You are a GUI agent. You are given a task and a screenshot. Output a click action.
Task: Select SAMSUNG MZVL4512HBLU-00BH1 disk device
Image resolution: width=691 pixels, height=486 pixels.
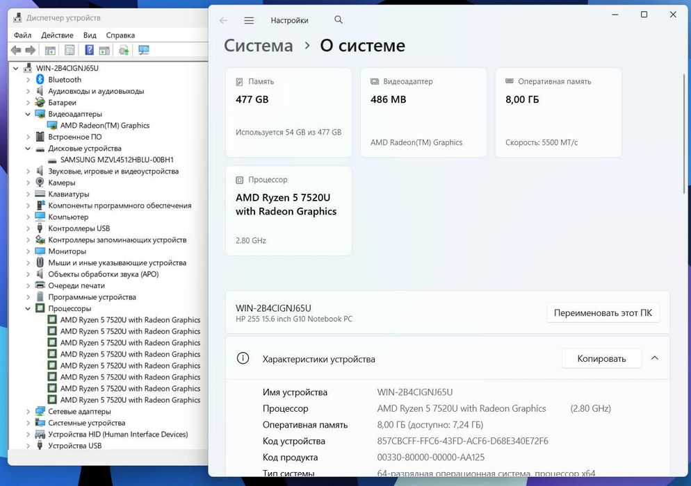pos(117,160)
